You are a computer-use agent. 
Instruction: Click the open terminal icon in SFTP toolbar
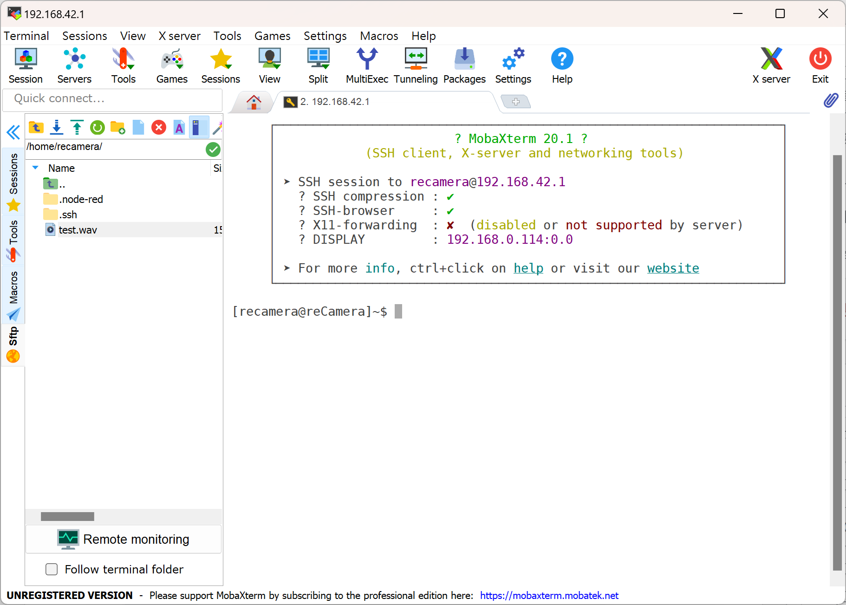pyautogui.click(x=199, y=127)
